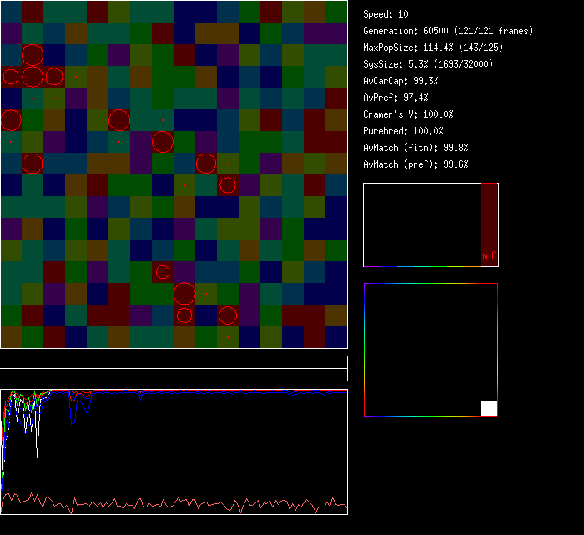Pick the white square in the rainbow-bordered panel
Image resolution: width=584 pixels, height=535 pixels.
tap(489, 408)
